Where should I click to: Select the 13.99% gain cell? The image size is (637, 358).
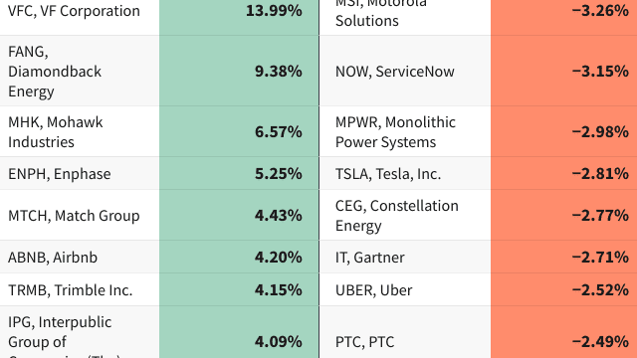click(x=239, y=11)
